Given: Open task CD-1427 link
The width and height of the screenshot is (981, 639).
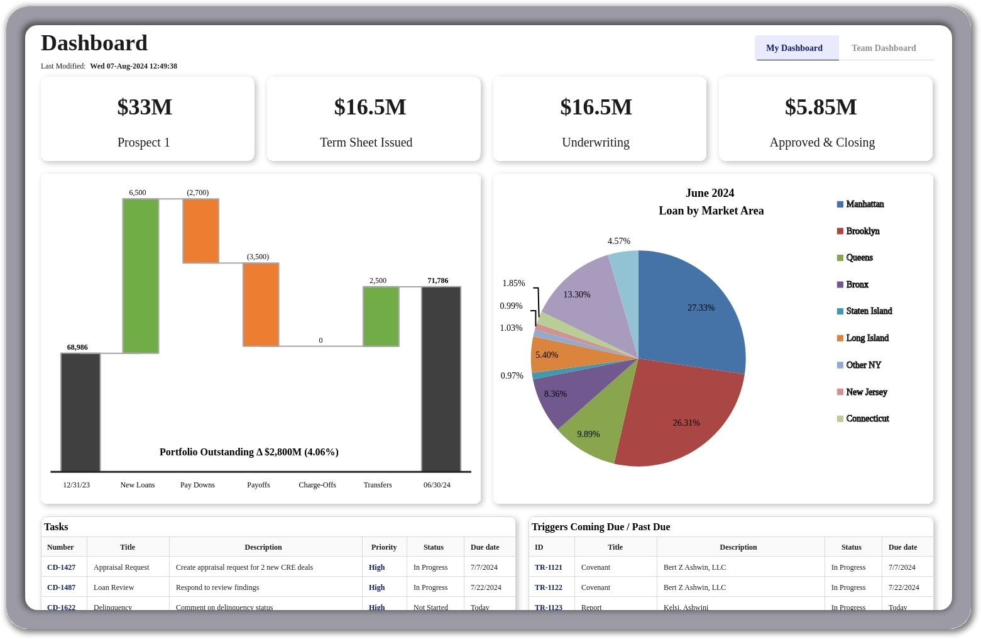Looking at the screenshot, I should point(61,567).
